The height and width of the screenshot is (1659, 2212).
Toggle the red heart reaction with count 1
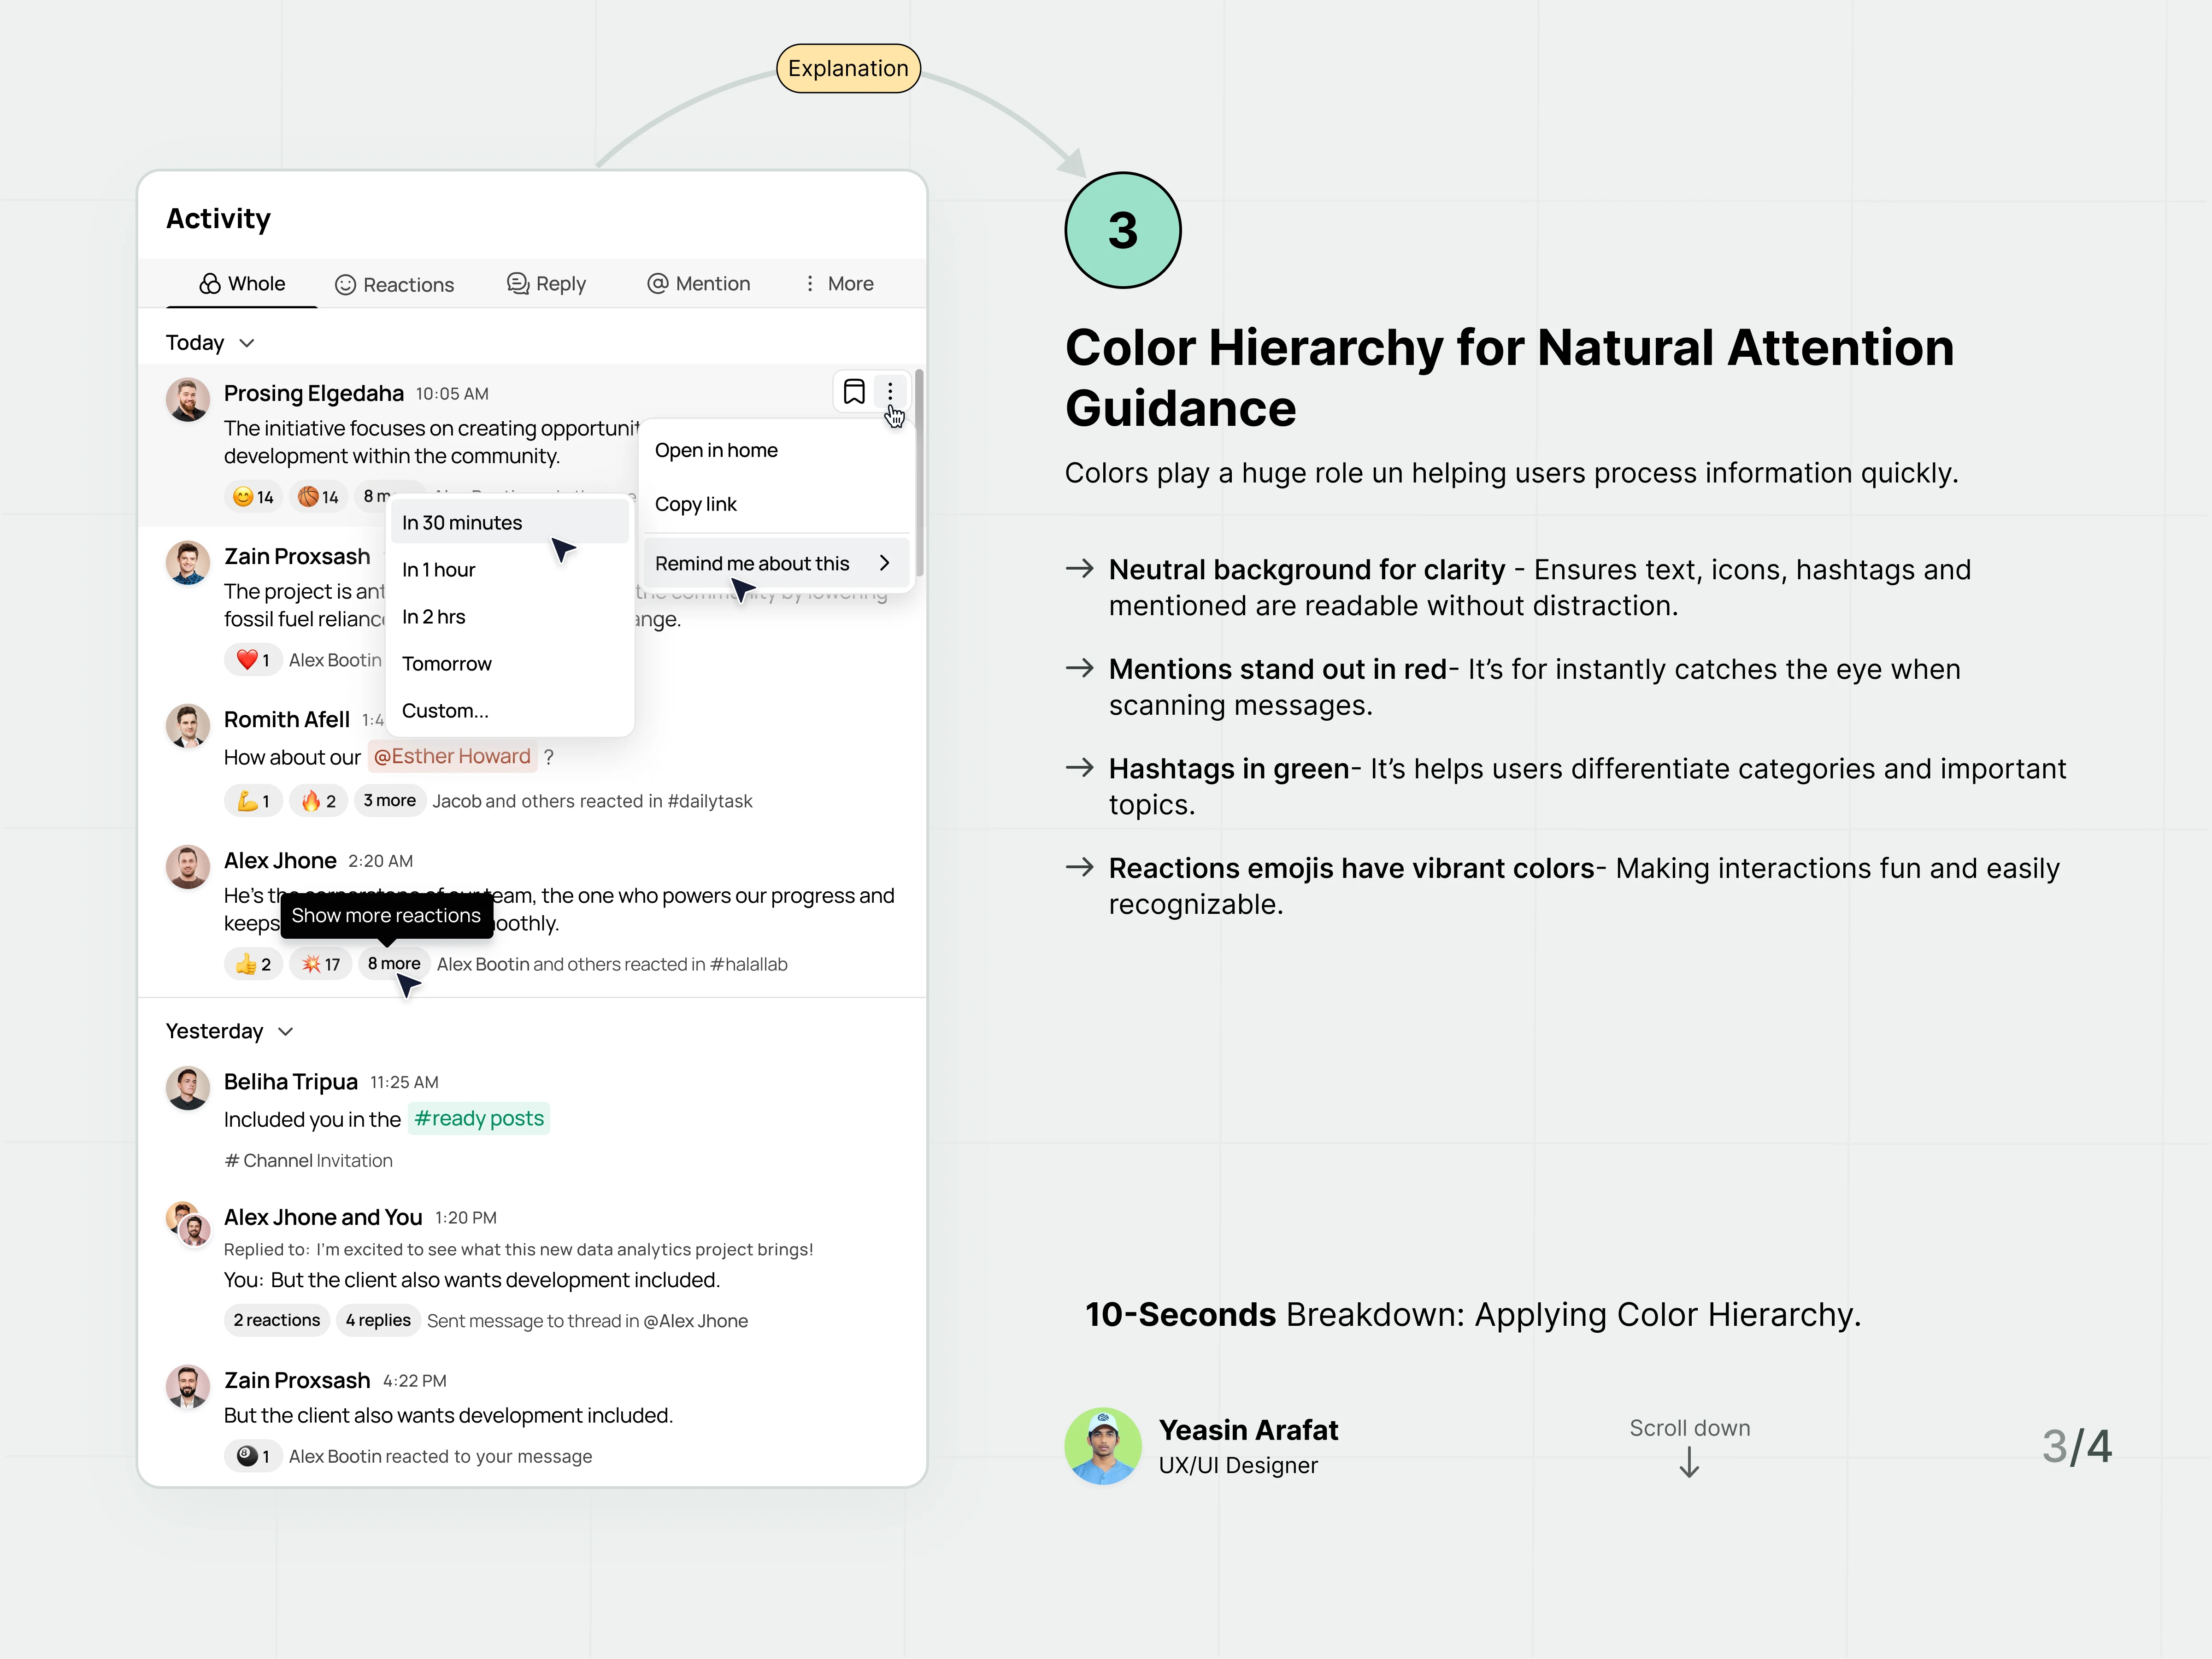click(x=253, y=660)
